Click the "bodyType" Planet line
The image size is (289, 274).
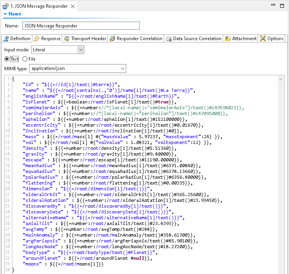pyautogui.click(x=90, y=252)
